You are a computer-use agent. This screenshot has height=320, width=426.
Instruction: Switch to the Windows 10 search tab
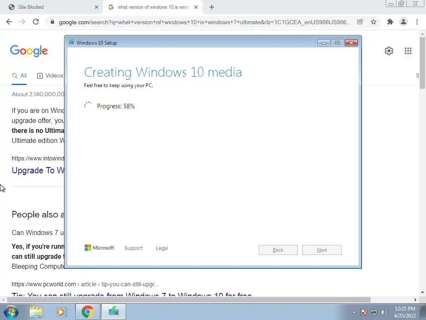click(x=153, y=7)
